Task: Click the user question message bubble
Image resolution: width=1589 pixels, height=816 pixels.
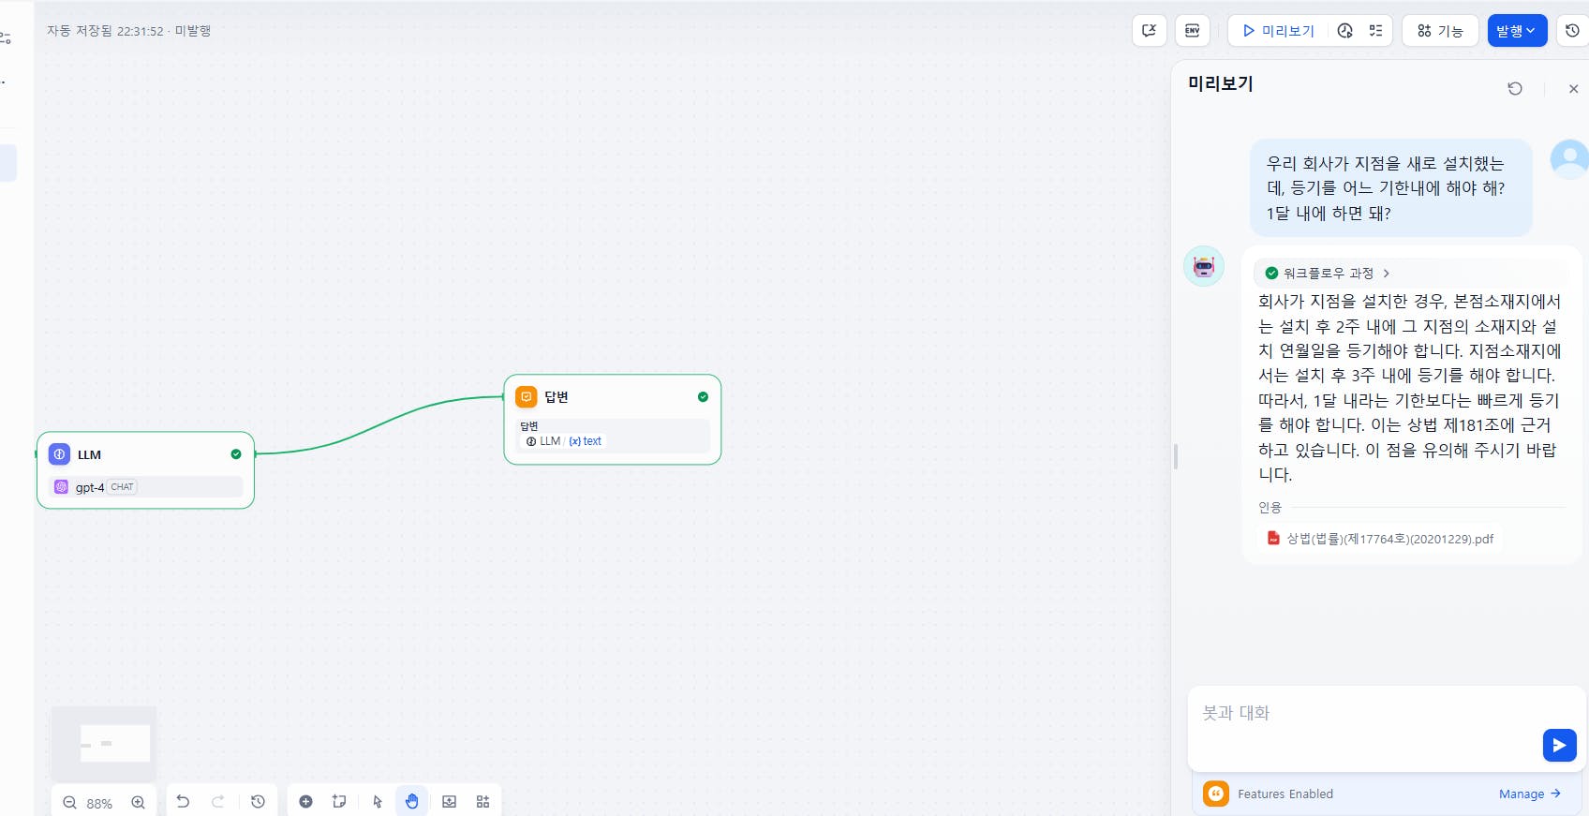Action: 1390,188
